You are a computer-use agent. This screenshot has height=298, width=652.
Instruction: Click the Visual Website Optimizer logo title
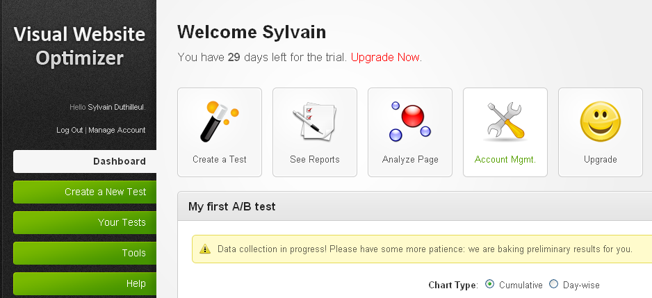coord(79,46)
